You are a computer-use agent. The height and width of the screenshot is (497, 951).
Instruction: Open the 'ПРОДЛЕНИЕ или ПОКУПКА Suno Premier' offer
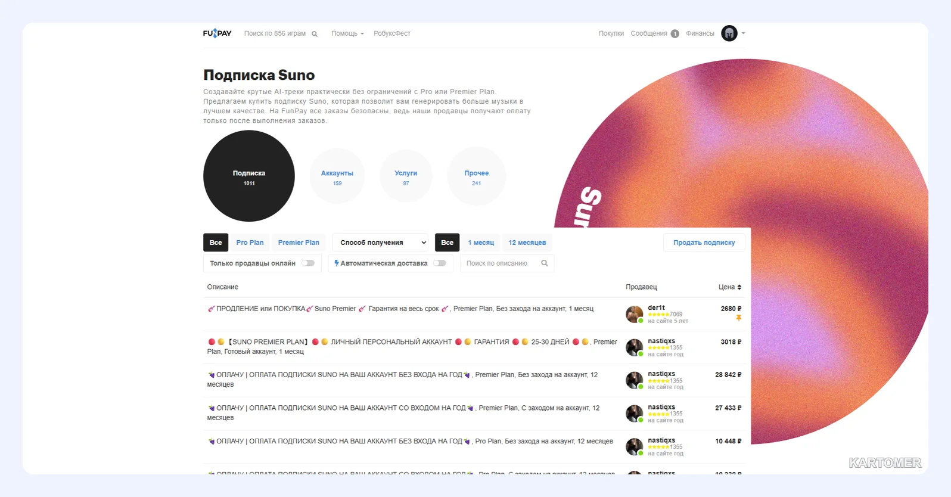click(x=400, y=309)
